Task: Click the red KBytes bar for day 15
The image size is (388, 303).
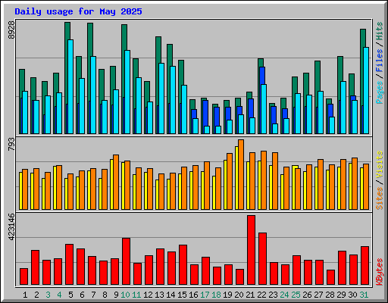Action: click(183, 265)
